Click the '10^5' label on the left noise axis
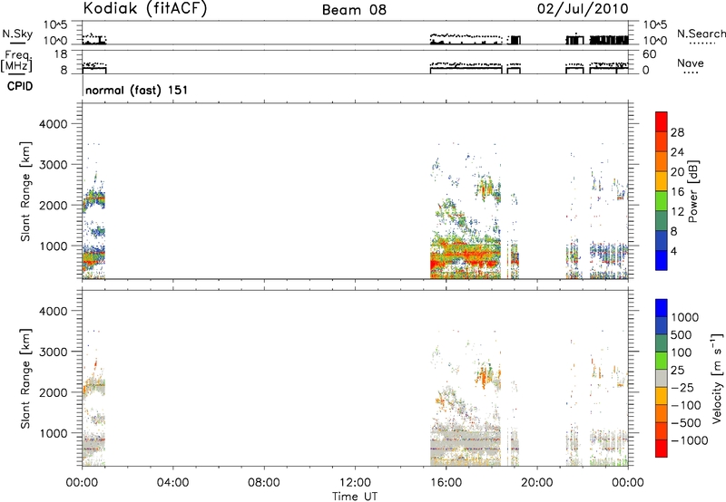 click(x=55, y=24)
